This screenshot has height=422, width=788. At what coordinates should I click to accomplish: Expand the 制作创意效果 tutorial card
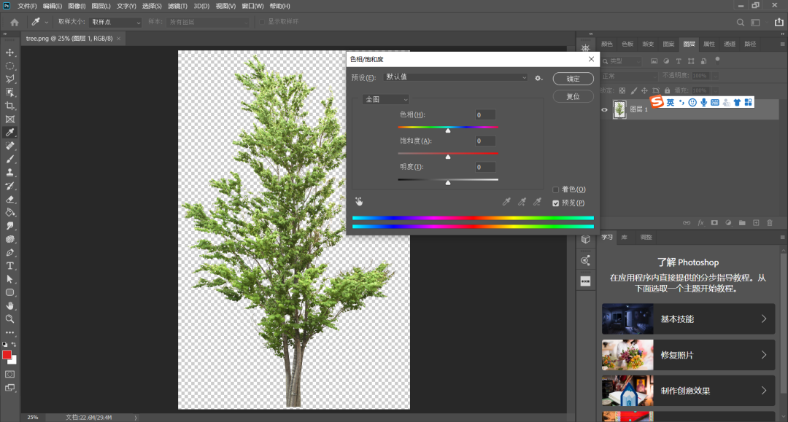pos(689,391)
